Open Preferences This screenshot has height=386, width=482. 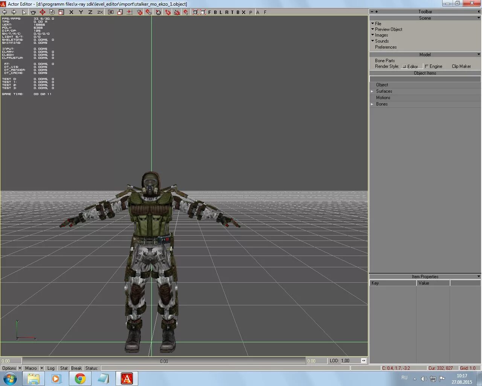386,47
